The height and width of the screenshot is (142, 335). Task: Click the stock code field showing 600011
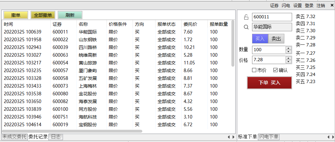tap(272, 17)
